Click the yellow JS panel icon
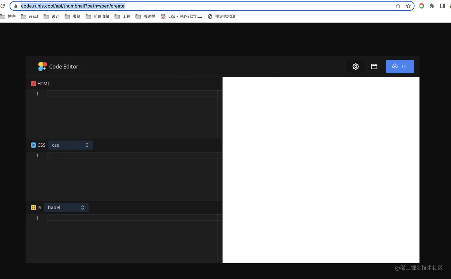451x279 pixels. 33,207
